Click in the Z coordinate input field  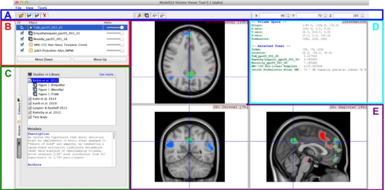click(x=347, y=16)
